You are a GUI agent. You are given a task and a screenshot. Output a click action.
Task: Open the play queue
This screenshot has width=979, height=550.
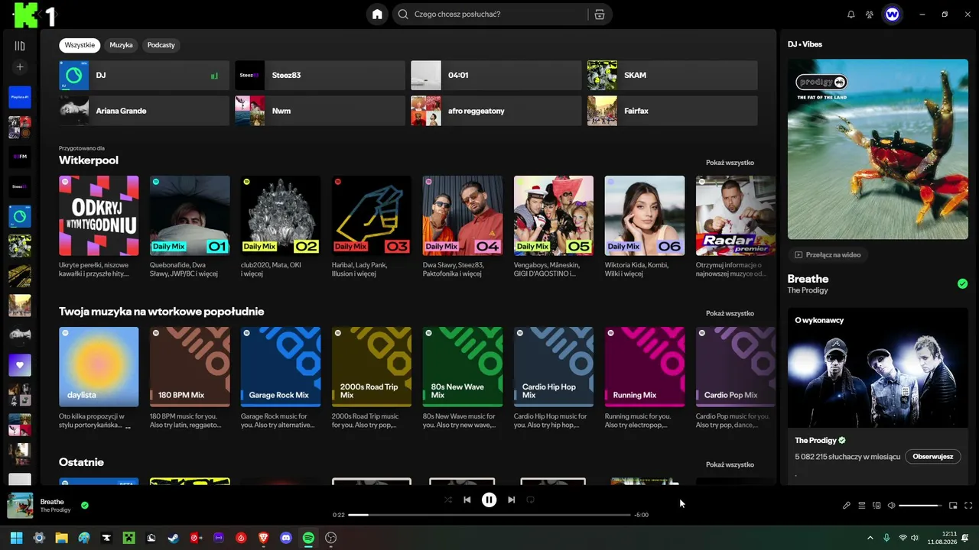(861, 505)
